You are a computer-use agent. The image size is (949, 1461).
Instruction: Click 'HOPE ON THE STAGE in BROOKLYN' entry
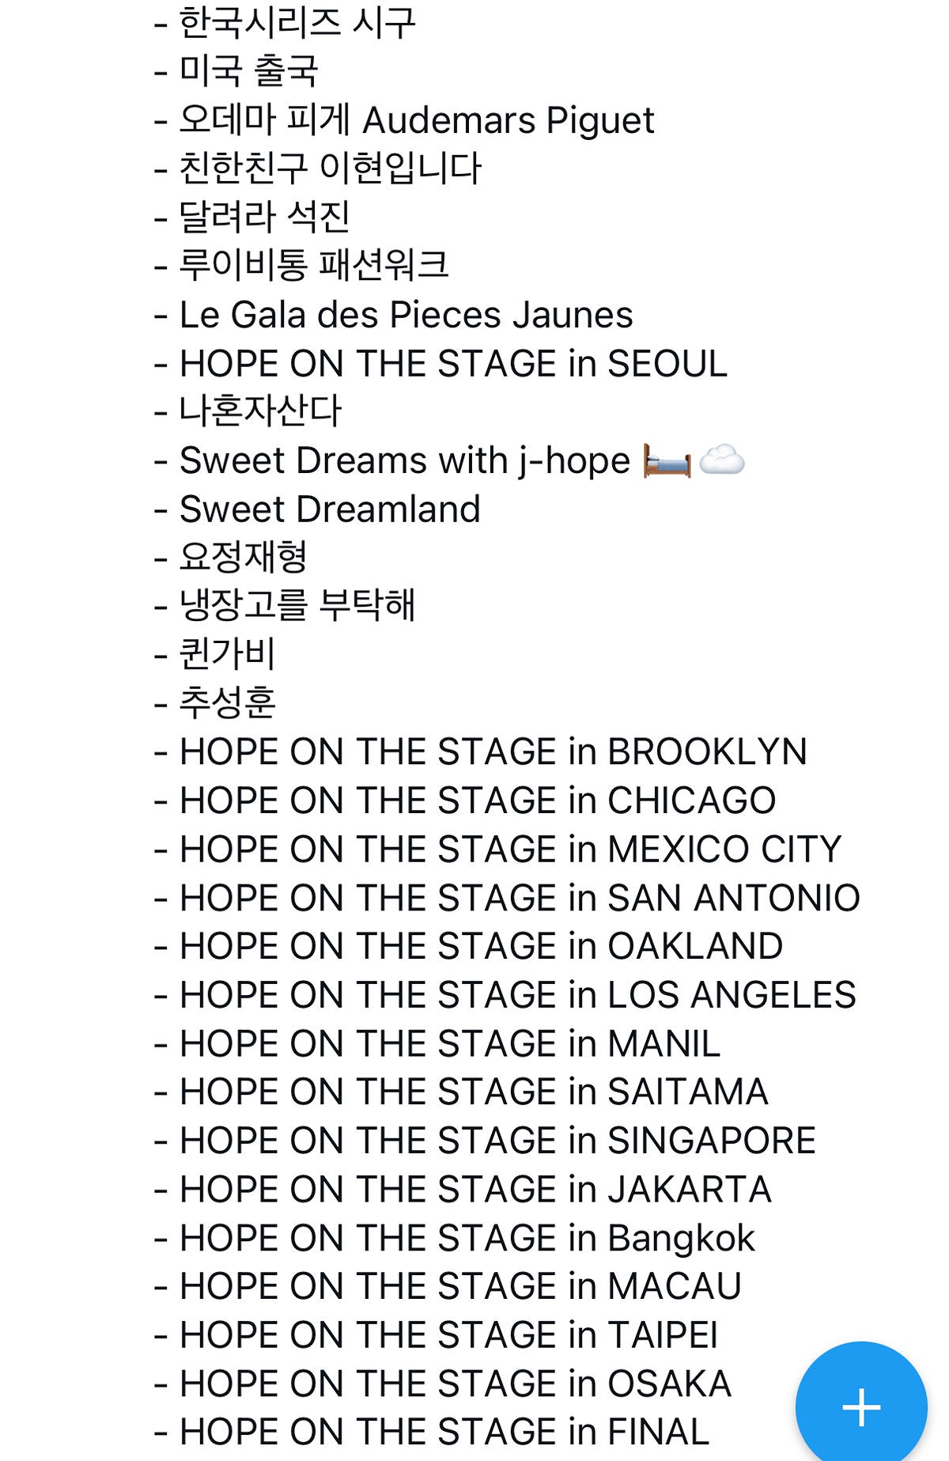(493, 751)
